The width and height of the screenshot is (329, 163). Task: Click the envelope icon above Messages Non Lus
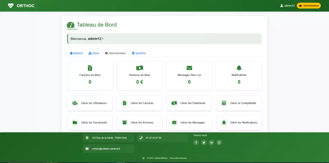tap(189, 68)
